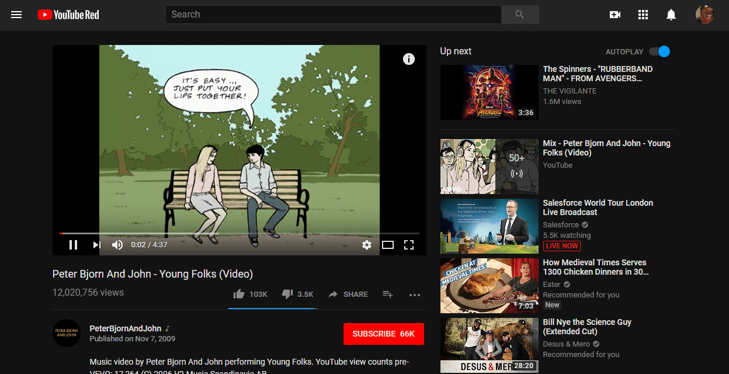This screenshot has height=374, width=729.
Task: Enter fullscreen mode
Action: [409, 245]
